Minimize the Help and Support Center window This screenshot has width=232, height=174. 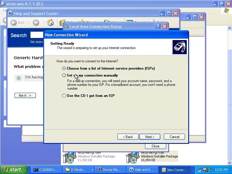point(162,13)
